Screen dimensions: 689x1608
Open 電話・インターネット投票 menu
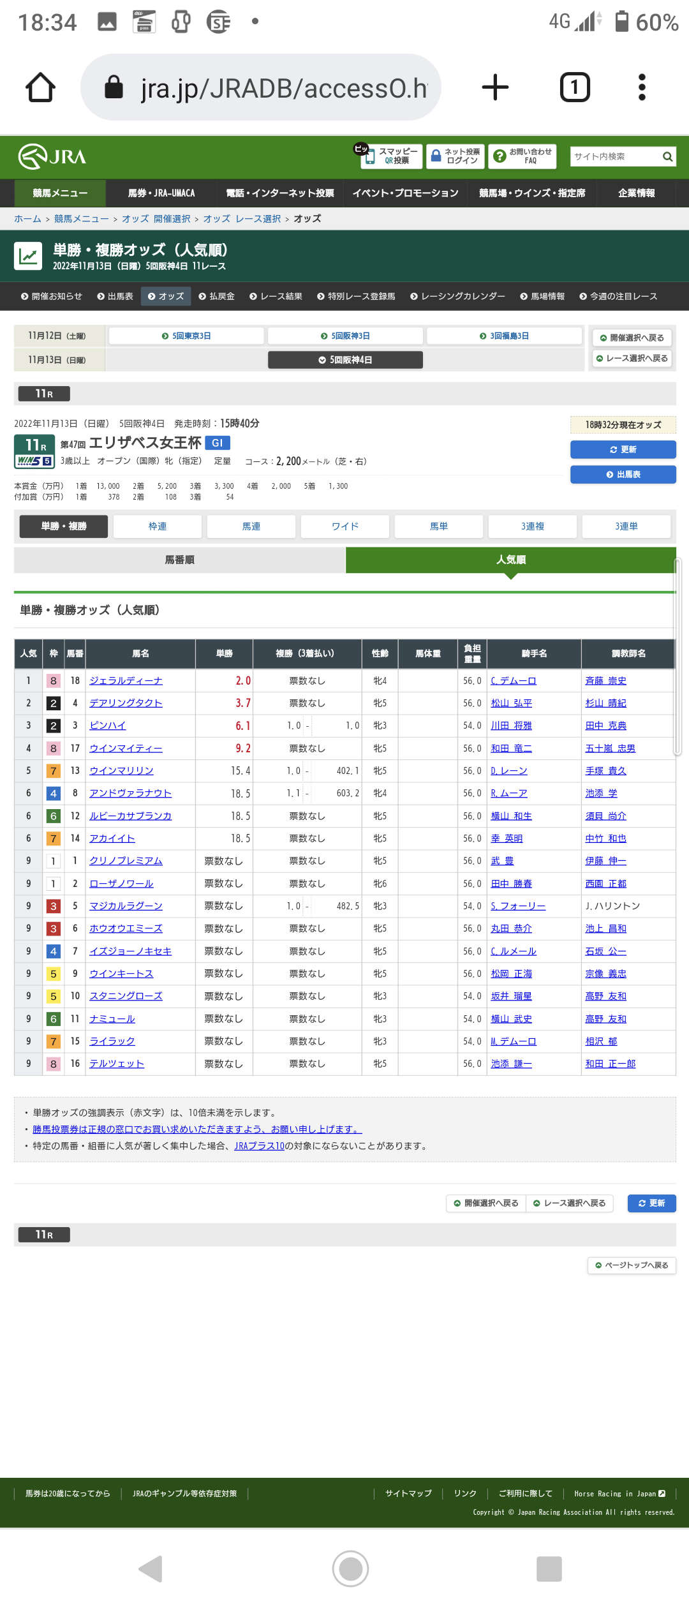coord(279,193)
